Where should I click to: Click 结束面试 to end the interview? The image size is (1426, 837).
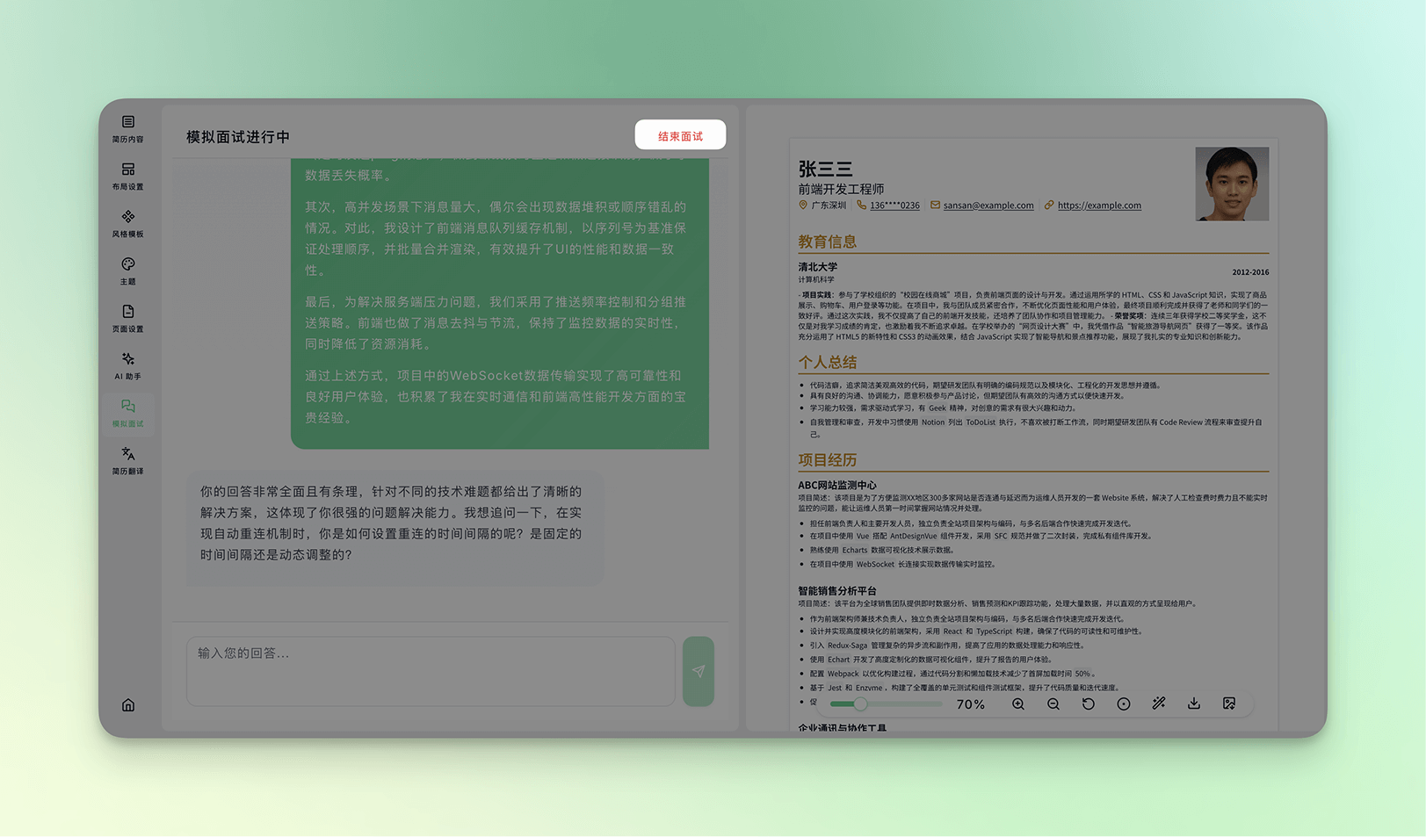click(680, 135)
